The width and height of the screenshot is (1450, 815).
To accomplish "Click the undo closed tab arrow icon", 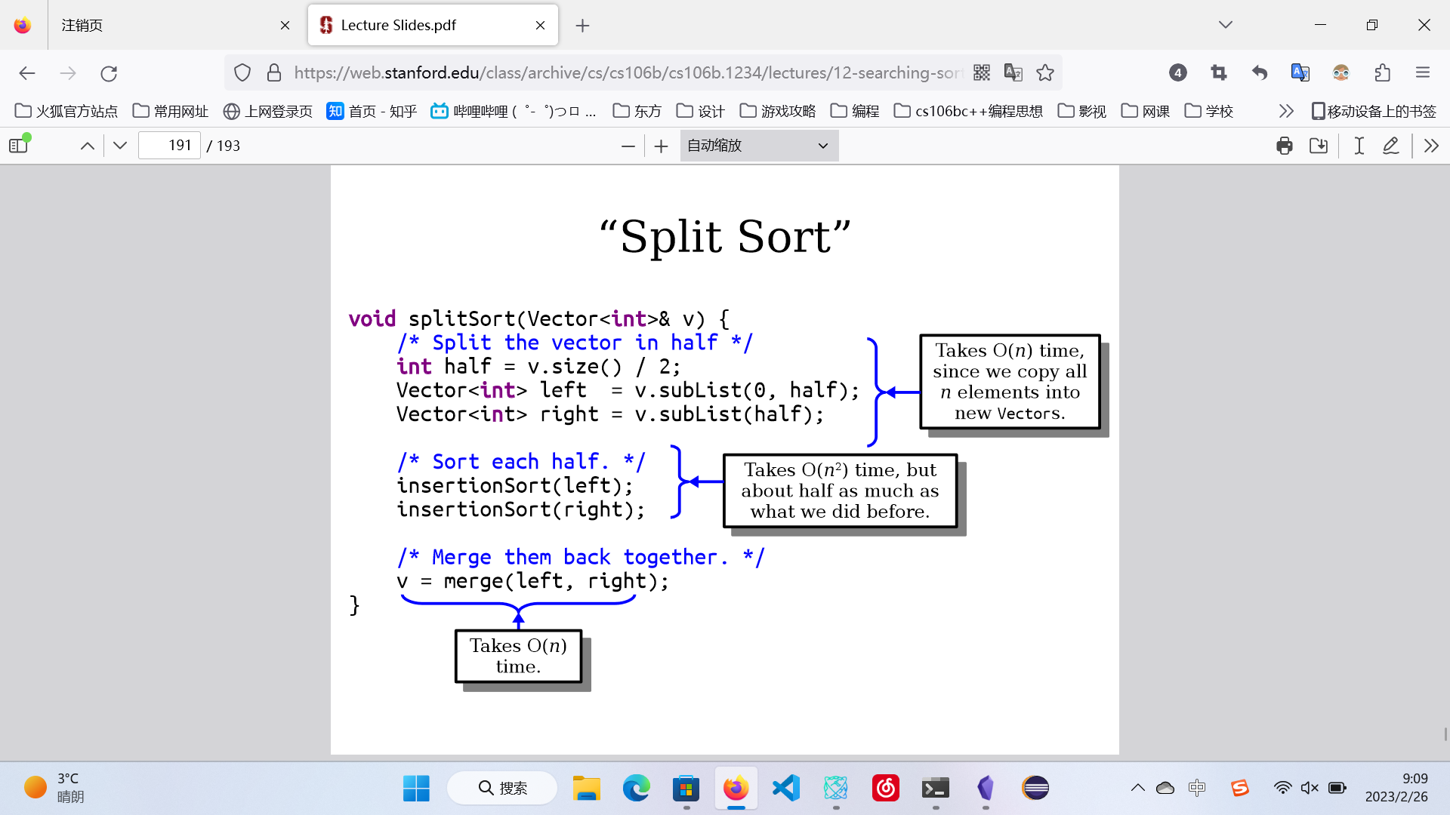I will [1260, 72].
